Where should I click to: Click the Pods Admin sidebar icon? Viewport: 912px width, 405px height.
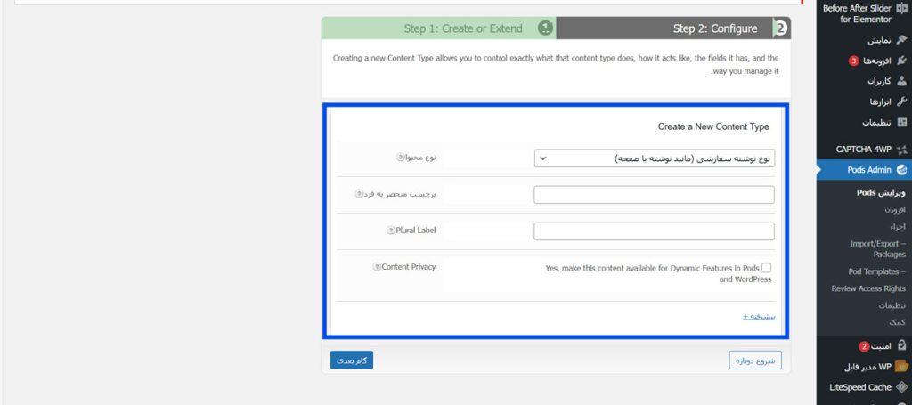(x=901, y=169)
